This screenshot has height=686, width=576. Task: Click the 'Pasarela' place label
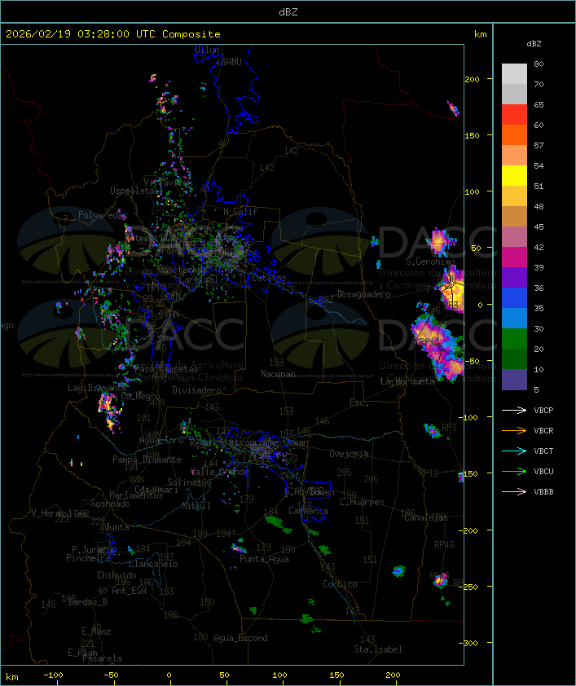pos(102,658)
